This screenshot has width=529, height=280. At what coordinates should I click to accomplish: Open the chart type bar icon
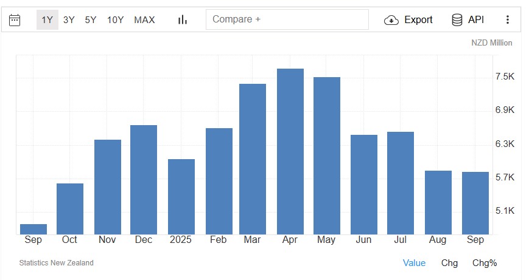[x=182, y=20]
